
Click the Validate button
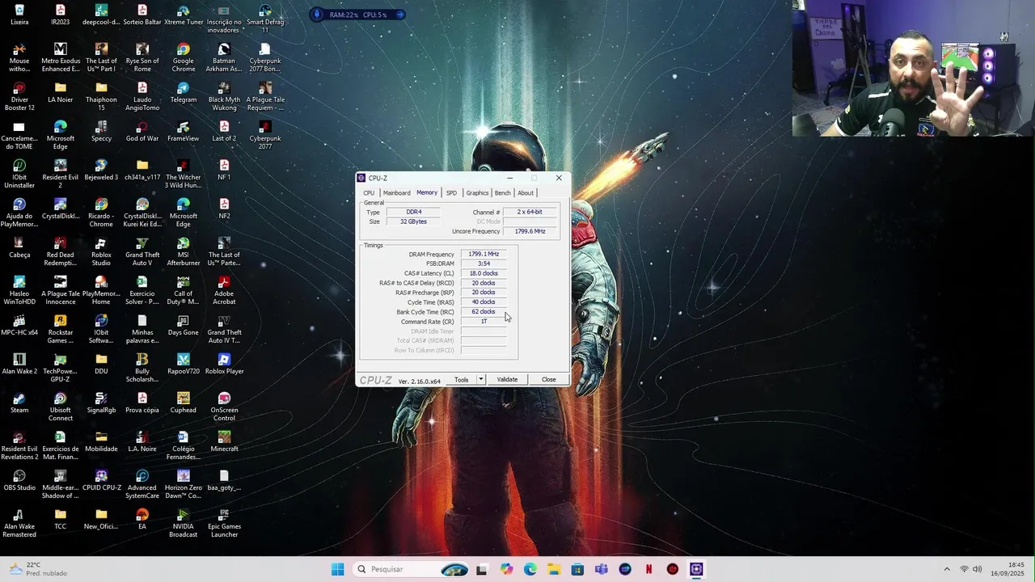point(507,380)
